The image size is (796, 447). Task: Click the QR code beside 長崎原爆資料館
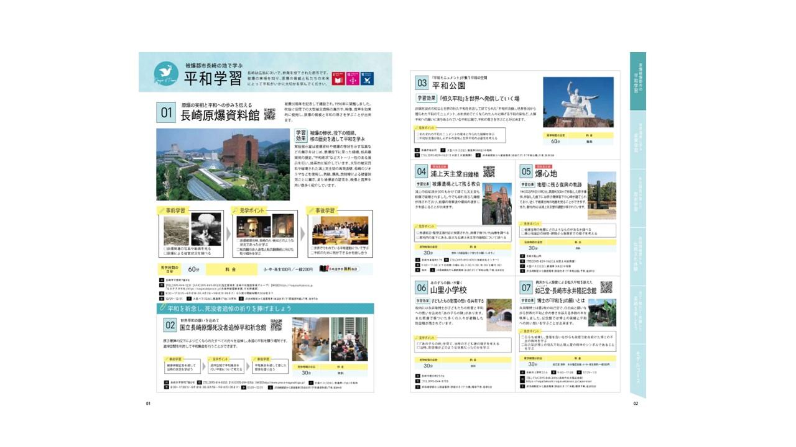coord(269,114)
